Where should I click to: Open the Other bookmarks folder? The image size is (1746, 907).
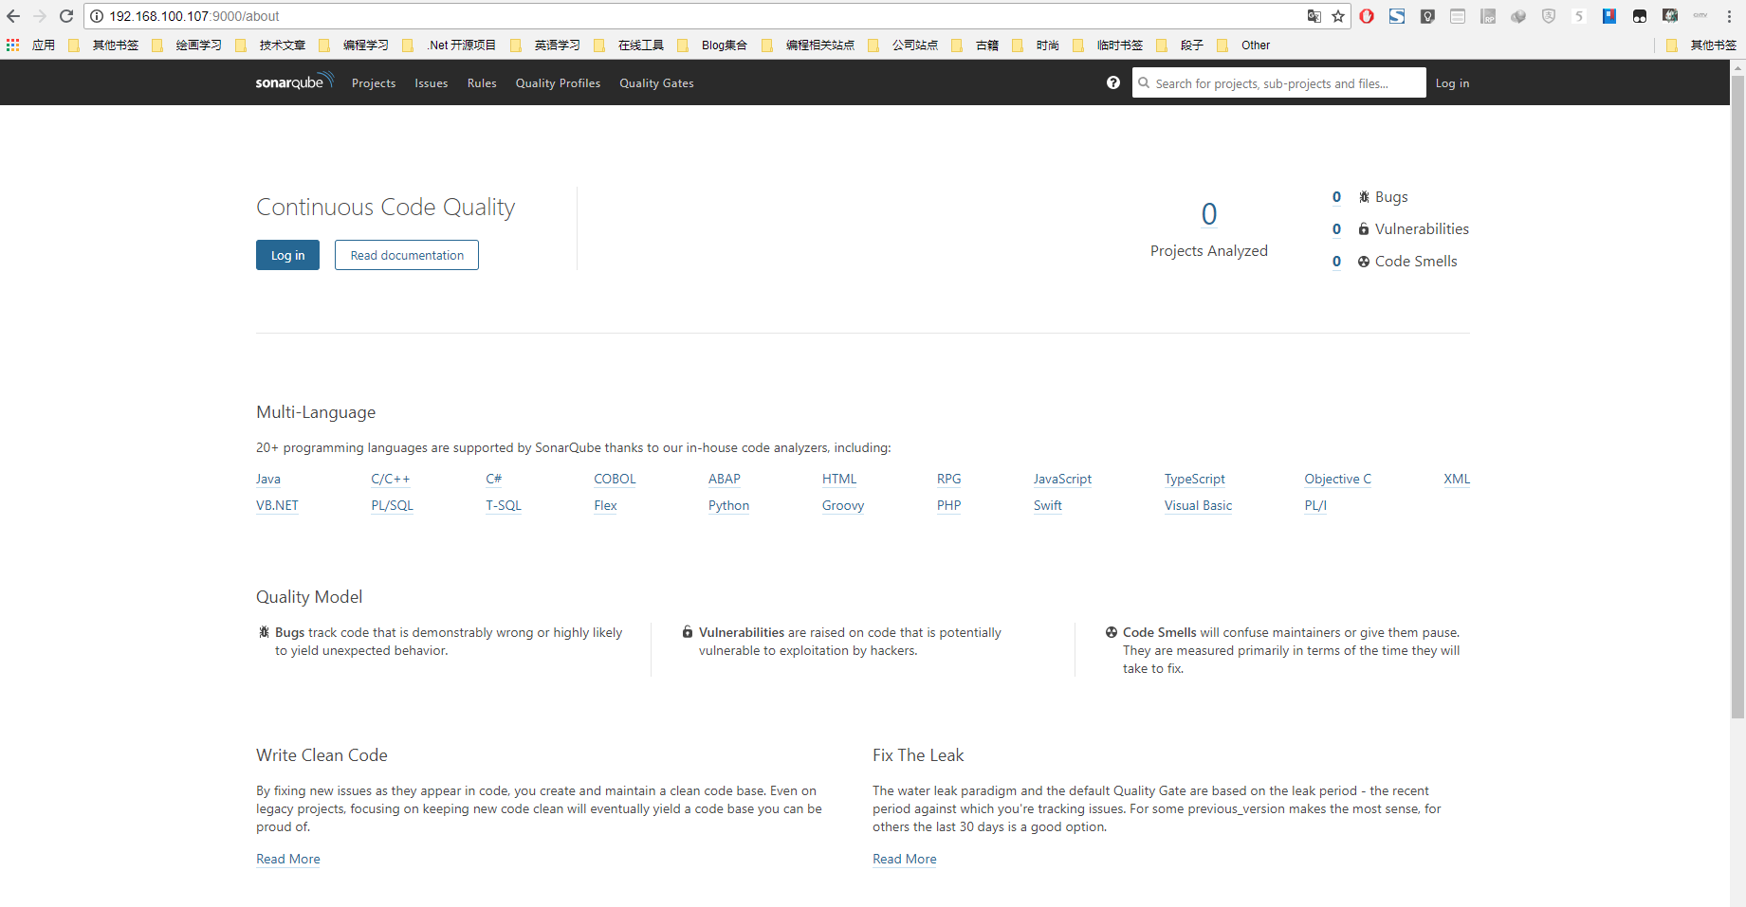(x=1243, y=45)
